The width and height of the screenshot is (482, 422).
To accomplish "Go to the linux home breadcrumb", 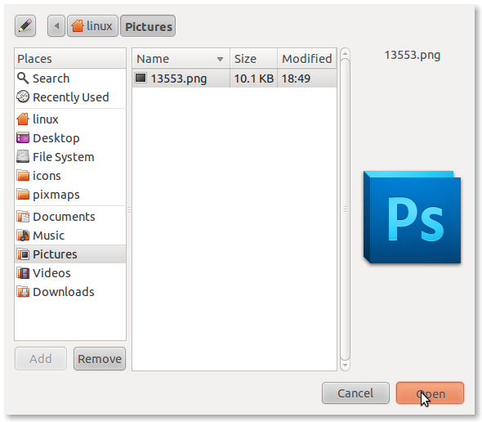I will point(92,26).
